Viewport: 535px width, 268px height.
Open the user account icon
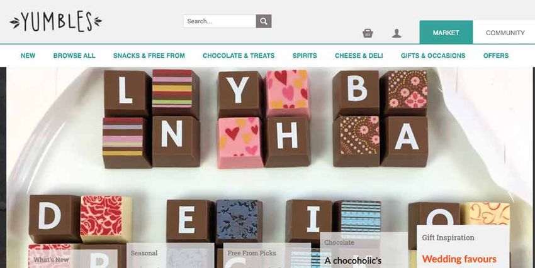[x=397, y=33]
